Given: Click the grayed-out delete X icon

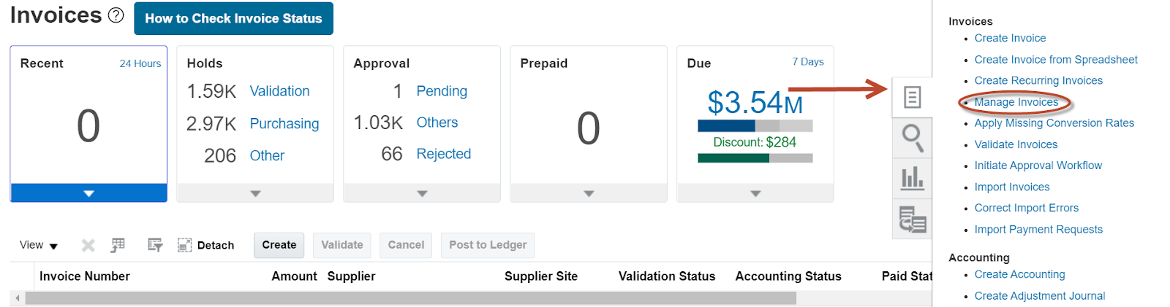Looking at the screenshot, I should [88, 245].
